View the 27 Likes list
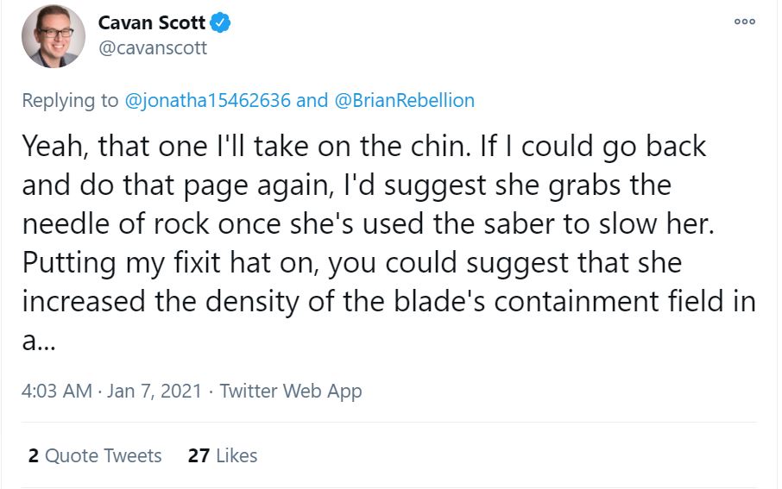This screenshot has width=782, height=489. [x=223, y=455]
